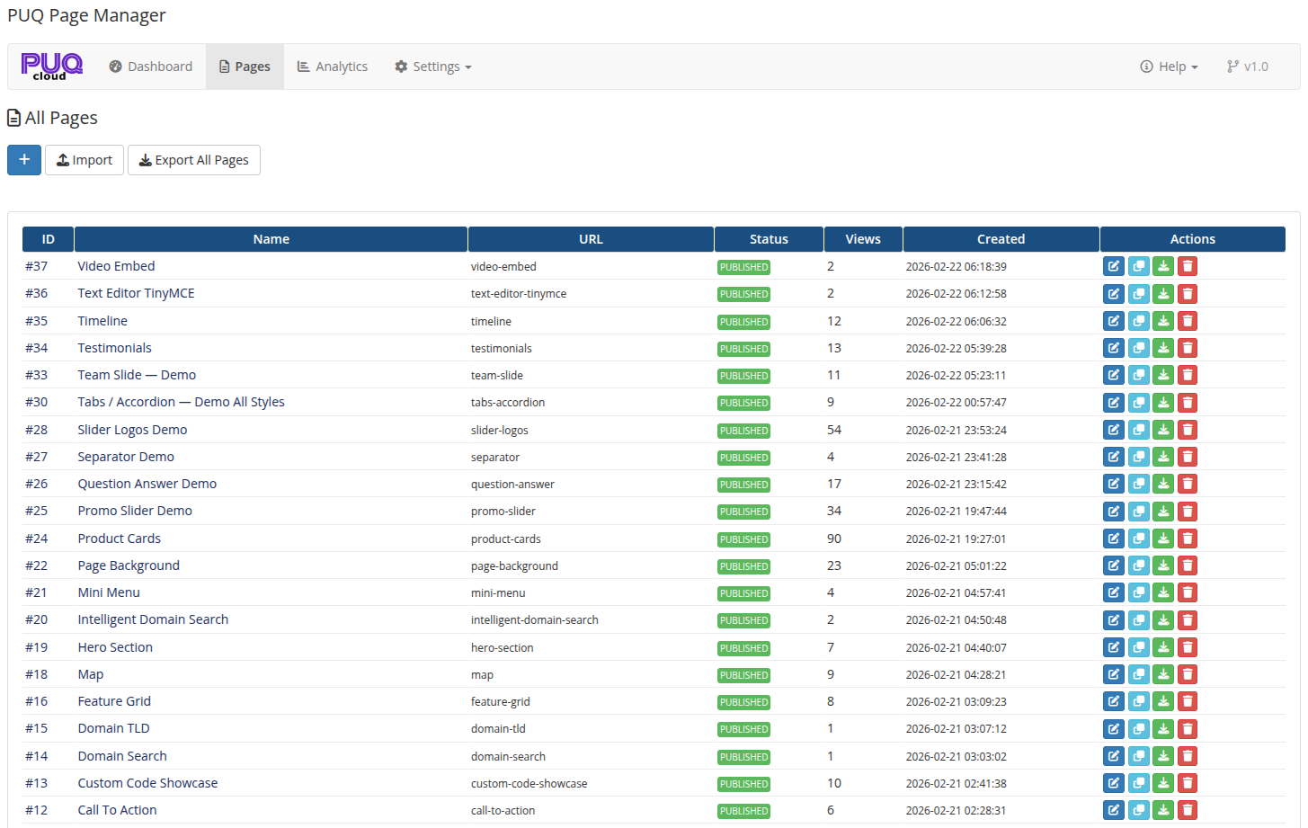Delete the Call To Action page
This screenshot has width=1308, height=828.
point(1187,810)
